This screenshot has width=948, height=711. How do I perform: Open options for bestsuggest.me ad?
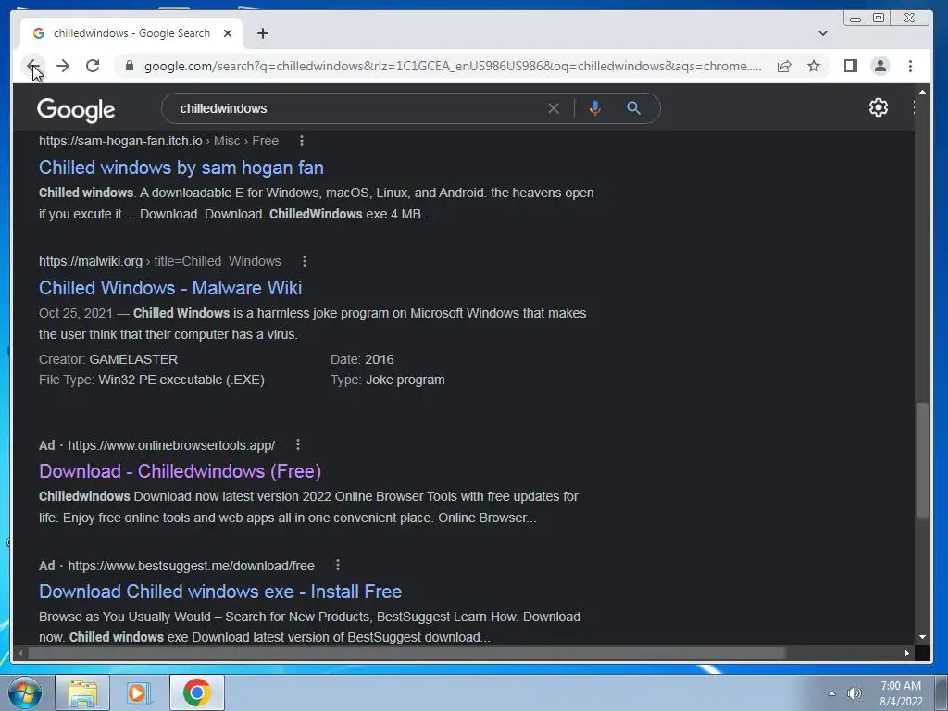(337, 566)
